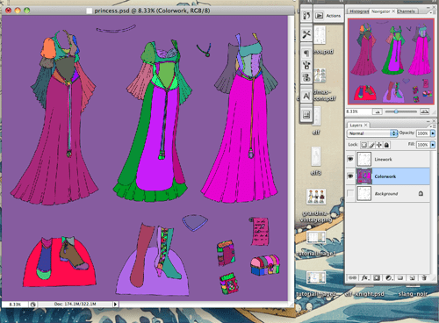The image size is (439, 323).
Task: Expand the Opacity slider arrow
Action: pos(433,133)
